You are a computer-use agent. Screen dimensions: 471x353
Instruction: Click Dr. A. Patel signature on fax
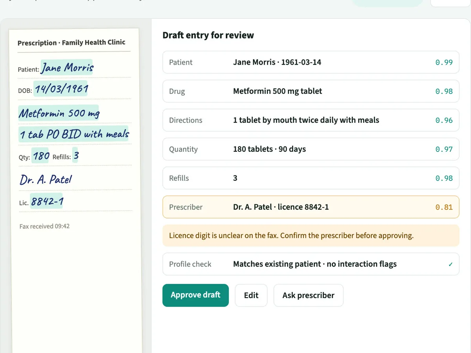click(46, 180)
